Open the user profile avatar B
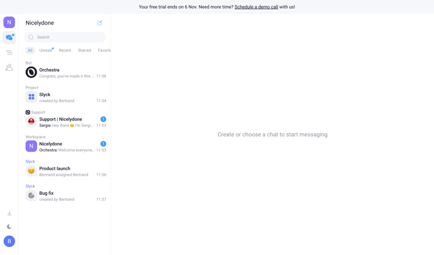434x255 pixels. pyautogui.click(x=9, y=241)
